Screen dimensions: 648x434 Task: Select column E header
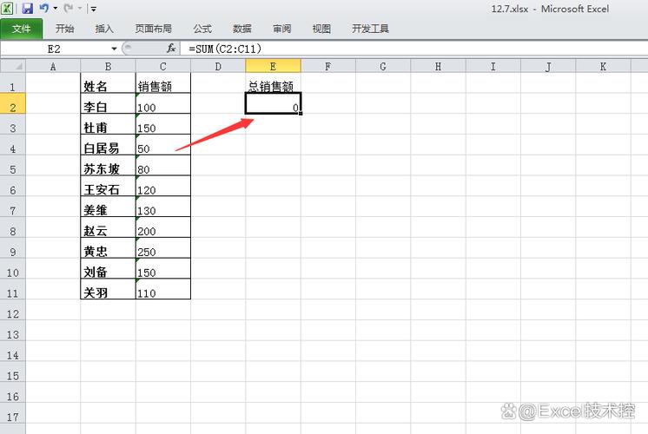[x=273, y=66]
